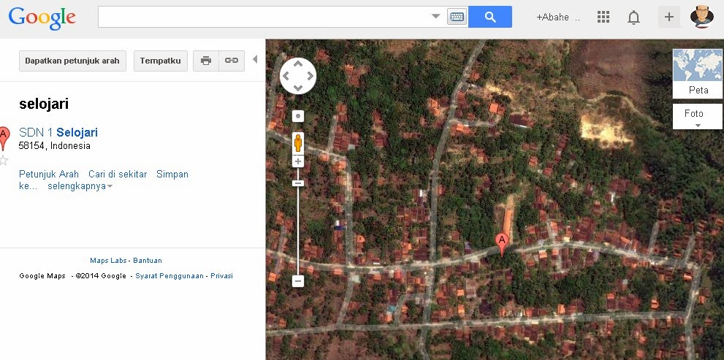Click Cari di sekitar link
This screenshot has width=724, height=360.
click(118, 174)
